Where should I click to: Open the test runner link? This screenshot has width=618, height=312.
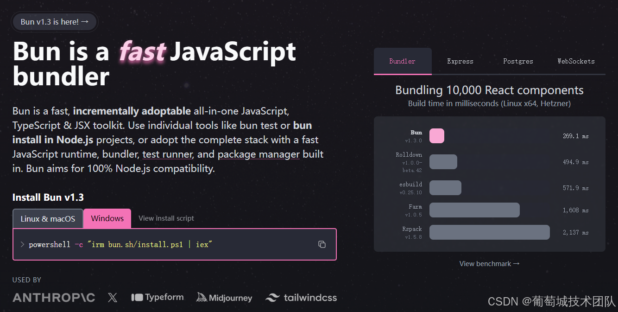(167, 154)
